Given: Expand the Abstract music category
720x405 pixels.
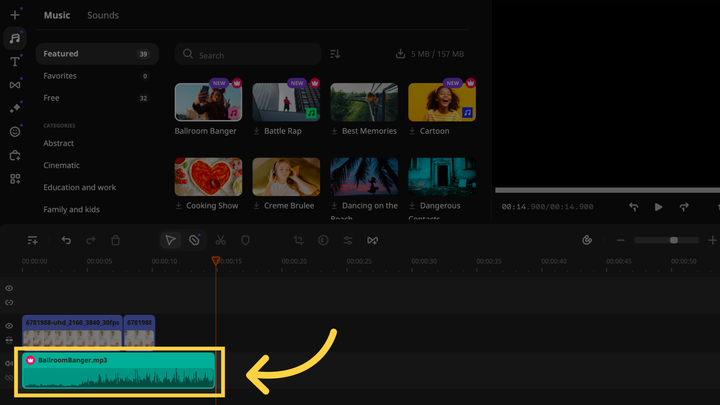Looking at the screenshot, I should click(58, 143).
